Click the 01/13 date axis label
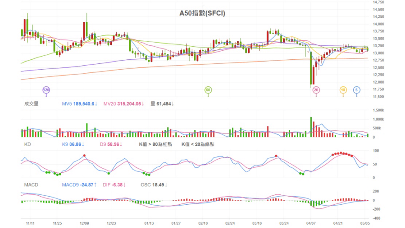405x228 pixels. [x=149, y=223]
